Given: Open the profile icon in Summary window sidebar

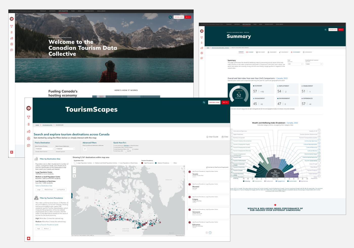Looking at the screenshot, I should click(x=202, y=53).
